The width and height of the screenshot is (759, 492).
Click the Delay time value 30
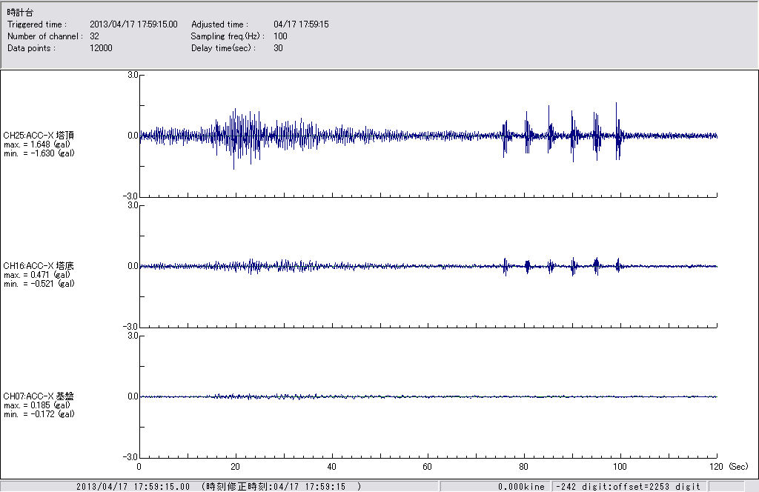coord(278,48)
